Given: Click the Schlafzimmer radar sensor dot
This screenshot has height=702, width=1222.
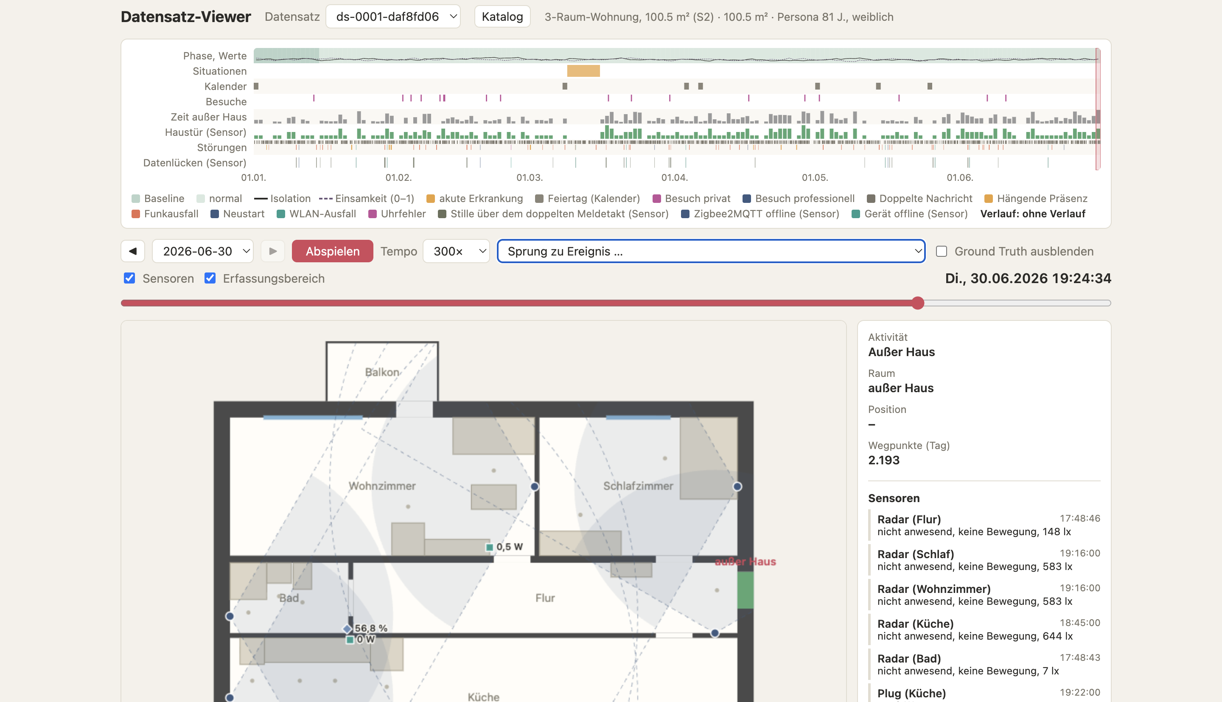Looking at the screenshot, I should point(737,486).
